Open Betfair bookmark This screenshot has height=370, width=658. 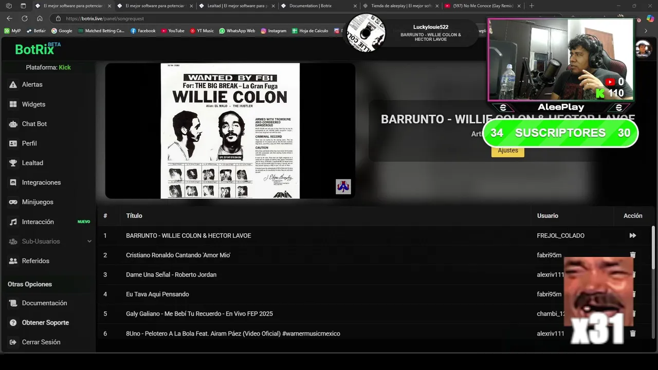tap(36, 31)
